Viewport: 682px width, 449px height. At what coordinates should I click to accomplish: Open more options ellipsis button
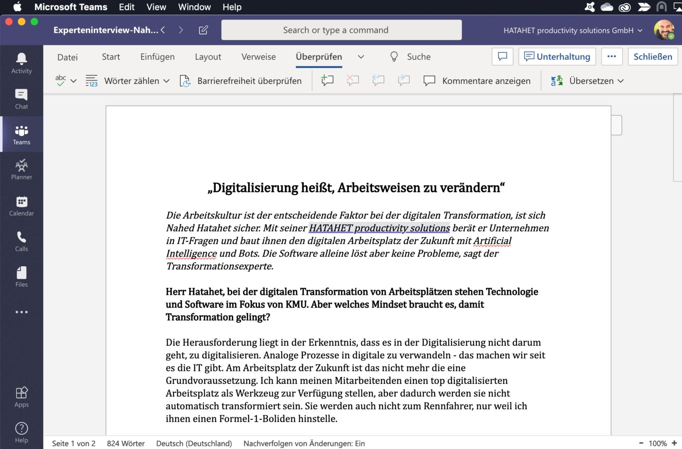[x=611, y=56]
